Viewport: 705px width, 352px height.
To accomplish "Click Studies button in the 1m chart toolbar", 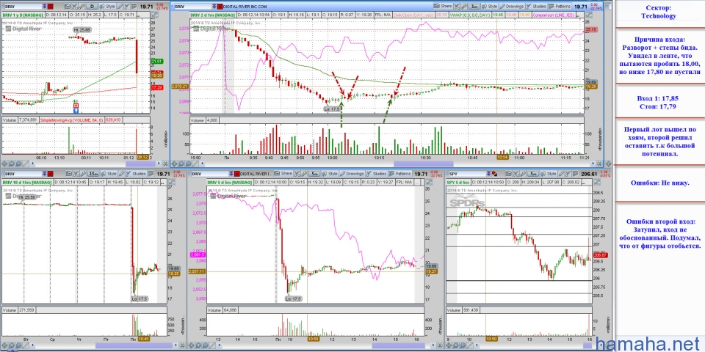I will pyautogui.click(x=536, y=7).
